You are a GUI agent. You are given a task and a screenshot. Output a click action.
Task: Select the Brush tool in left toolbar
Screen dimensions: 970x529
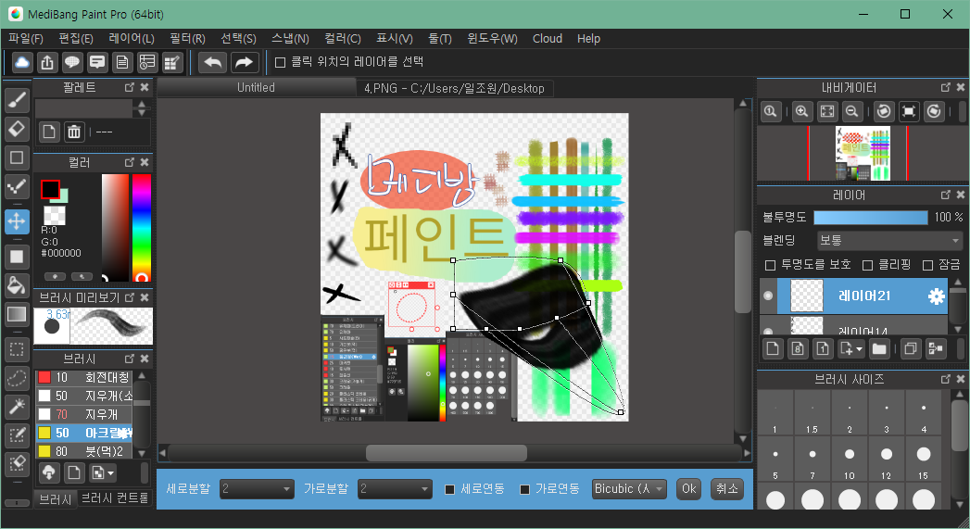coord(17,99)
